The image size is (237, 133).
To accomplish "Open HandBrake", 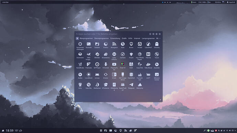I will click(80, 65).
